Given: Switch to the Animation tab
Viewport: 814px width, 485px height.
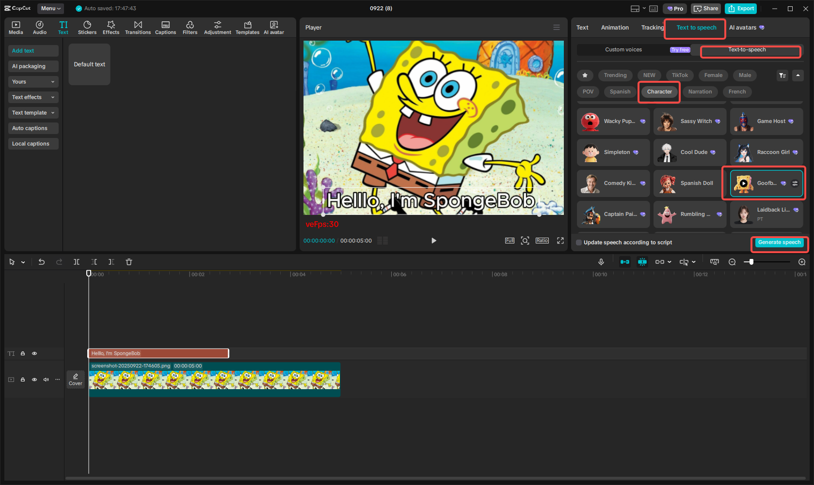Looking at the screenshot, I should (615, 28).
